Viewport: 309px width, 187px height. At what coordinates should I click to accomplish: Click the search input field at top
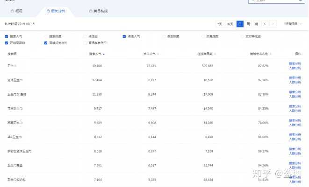coord(276,1)
